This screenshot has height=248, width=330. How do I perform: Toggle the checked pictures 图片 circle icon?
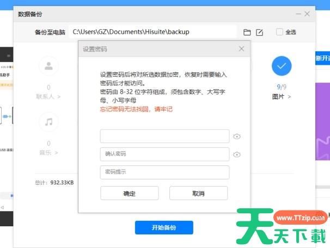[282, 66]
